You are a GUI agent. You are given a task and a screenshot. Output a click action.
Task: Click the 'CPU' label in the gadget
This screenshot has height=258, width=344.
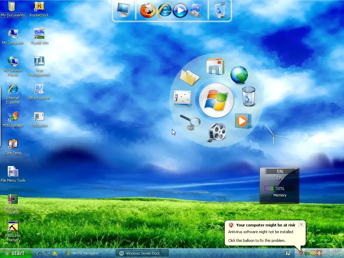[280, 178]
